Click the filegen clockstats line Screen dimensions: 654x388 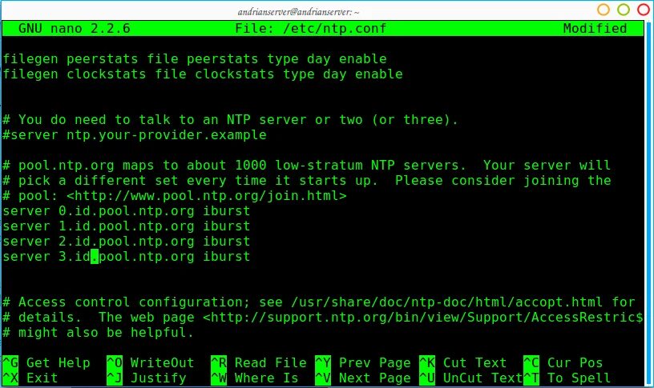click(203, 74)
